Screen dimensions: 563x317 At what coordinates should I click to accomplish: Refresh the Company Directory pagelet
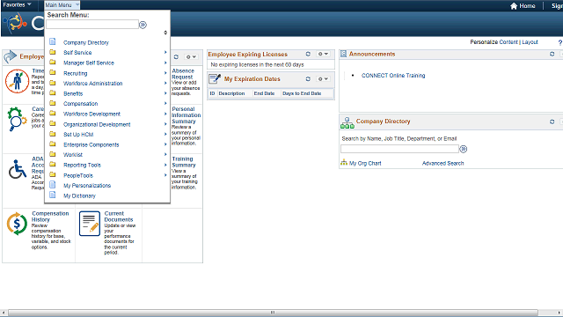point(552,122)
